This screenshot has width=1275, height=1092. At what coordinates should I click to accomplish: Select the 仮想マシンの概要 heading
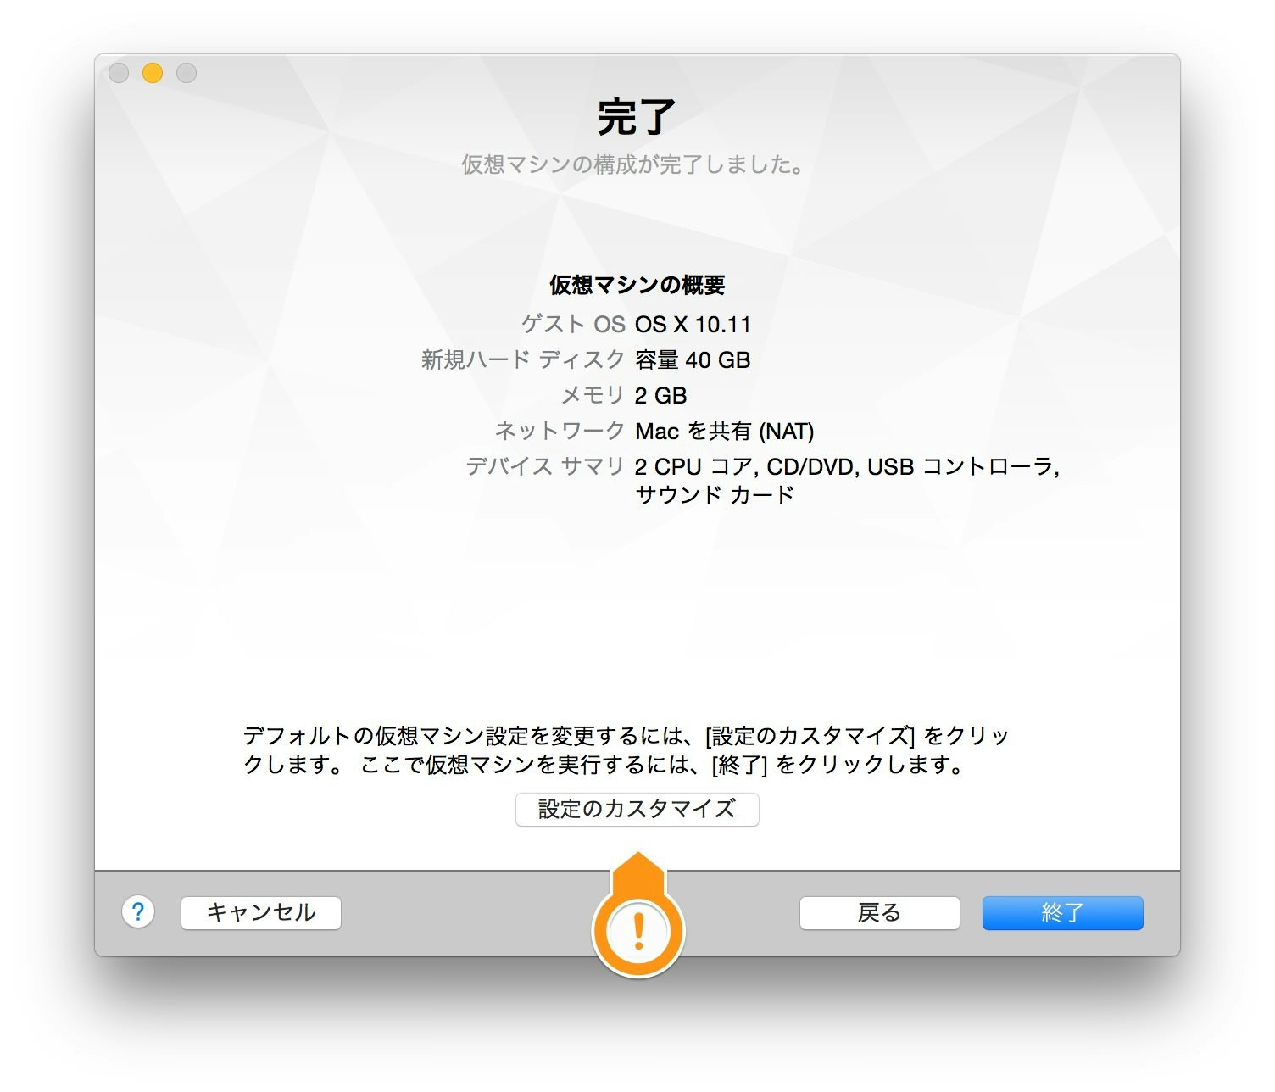(x=637, y=285)
